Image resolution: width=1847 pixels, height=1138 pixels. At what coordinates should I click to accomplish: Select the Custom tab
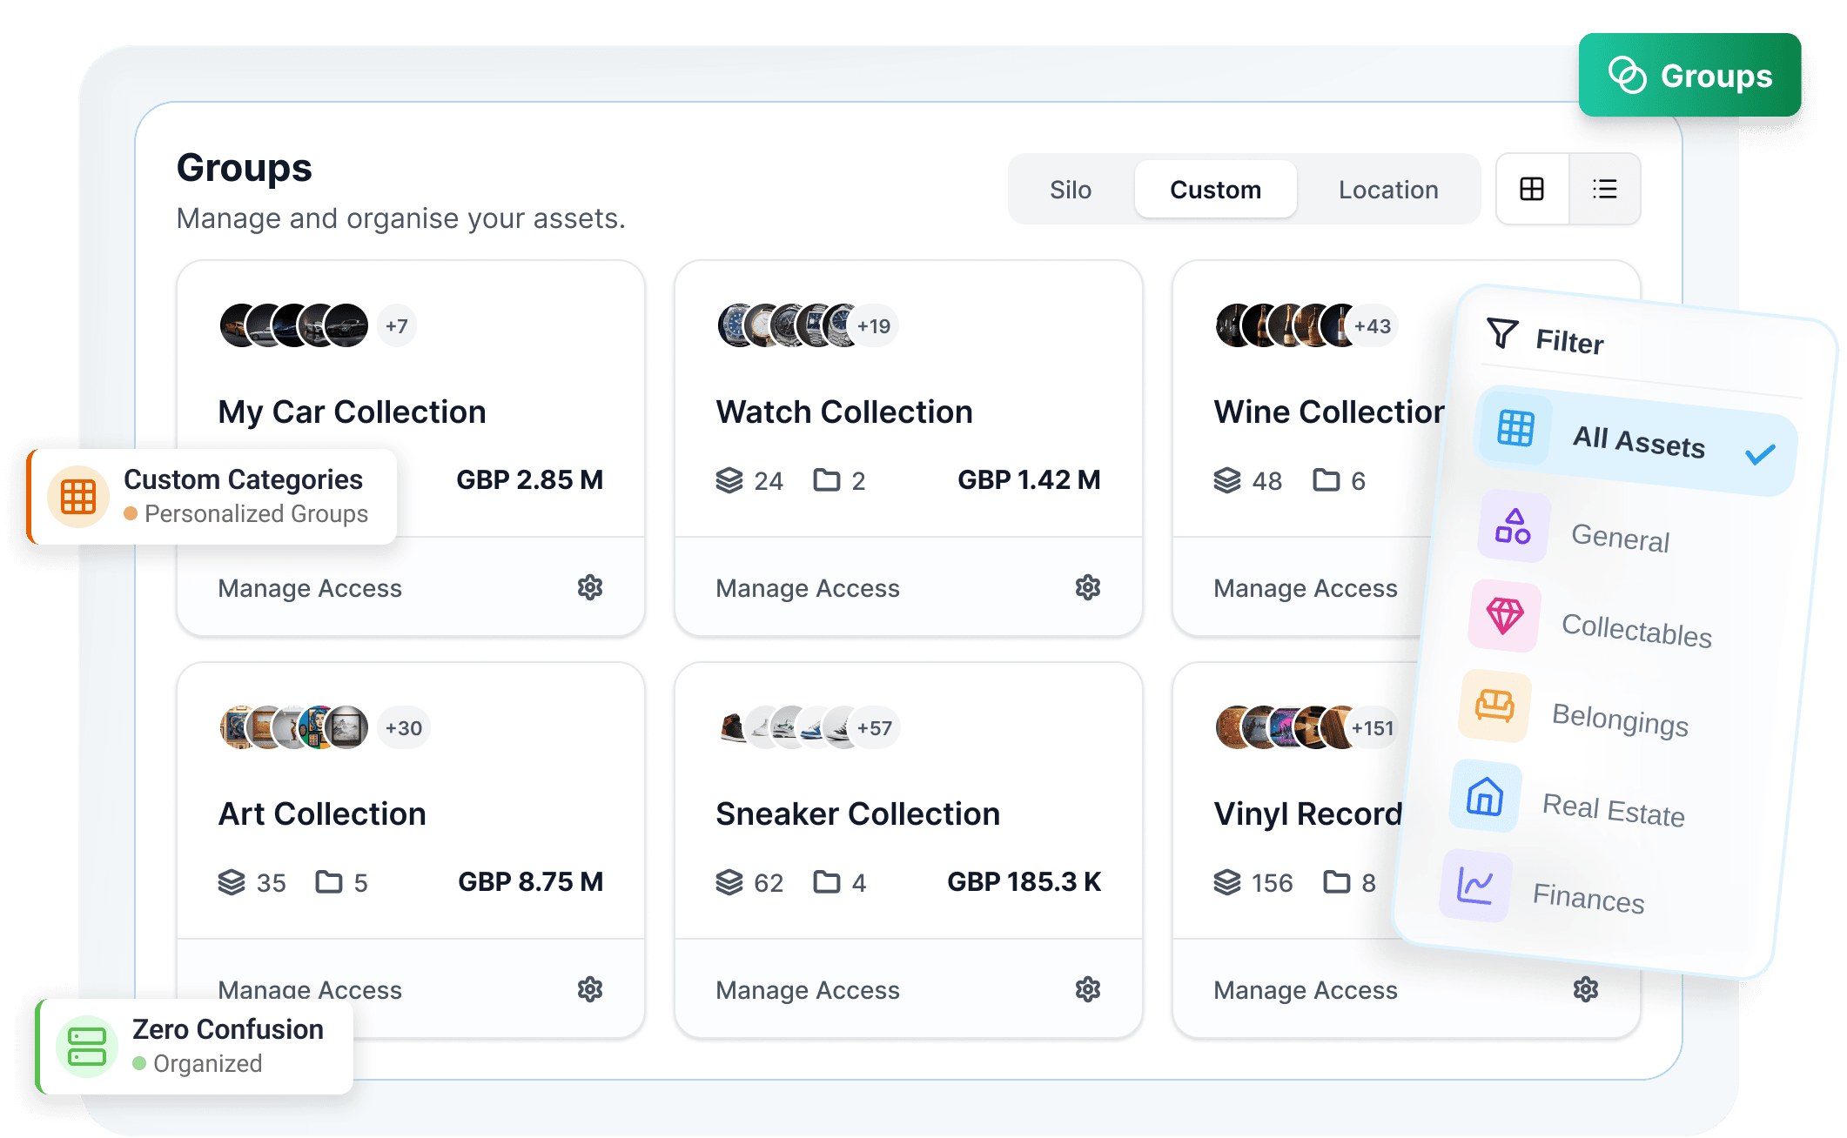click(x=1215, y=190)
